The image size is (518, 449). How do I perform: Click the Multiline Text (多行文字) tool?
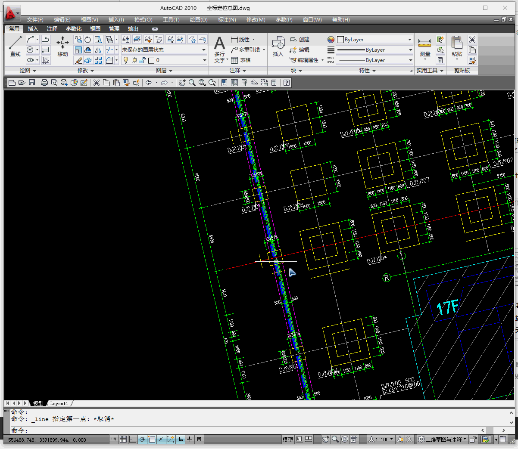click(220, 50)
